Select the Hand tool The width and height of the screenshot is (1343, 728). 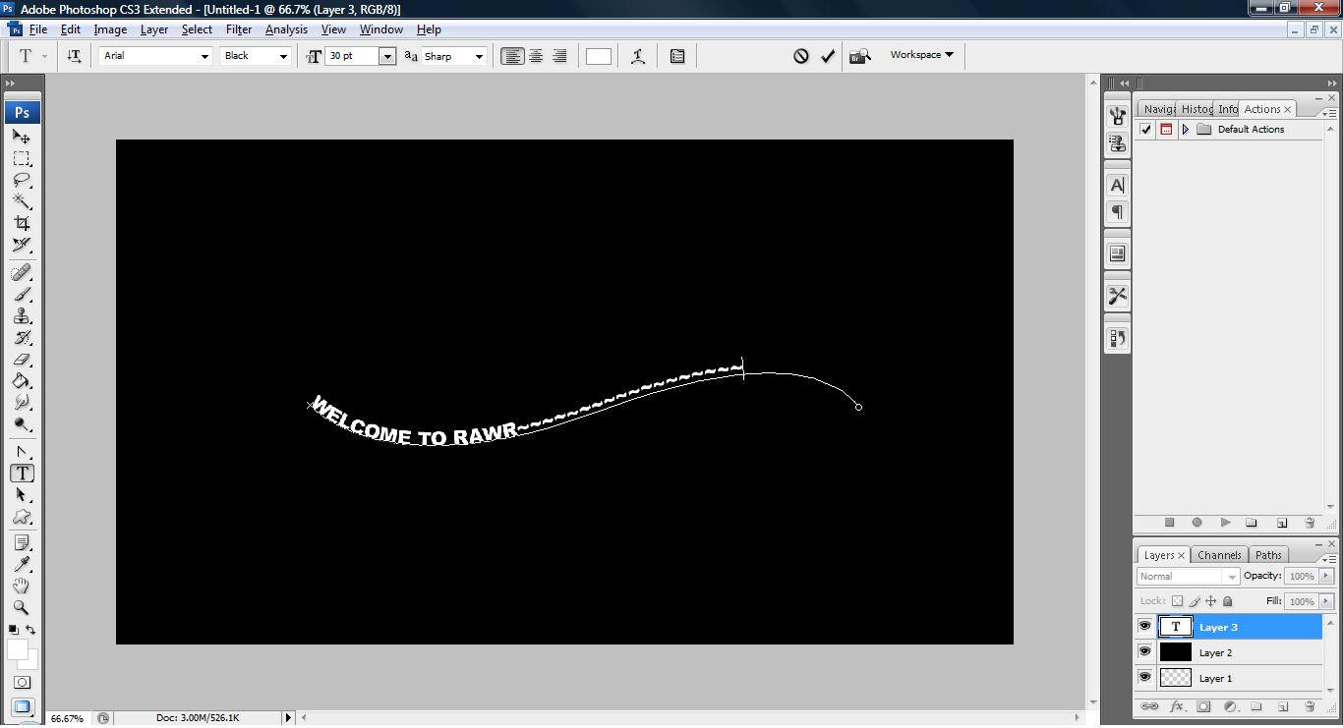click(22, 586)
